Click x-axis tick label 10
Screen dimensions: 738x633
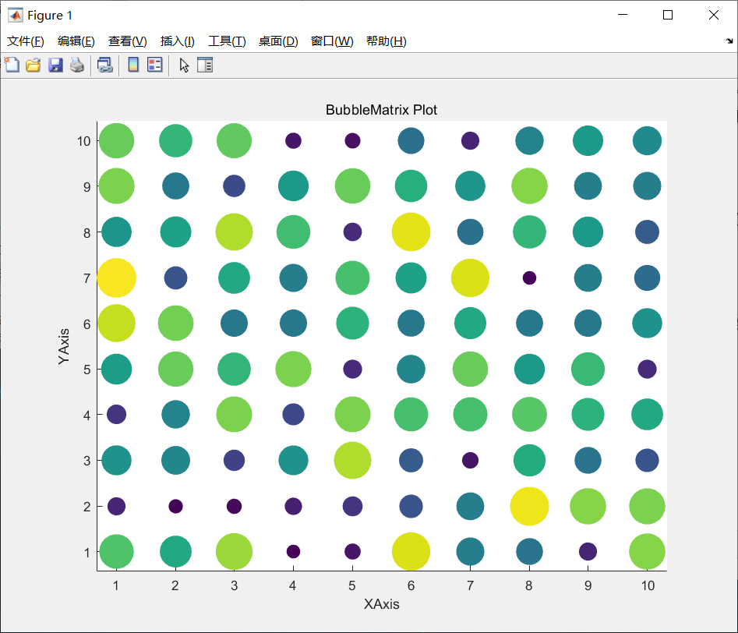coord(648,585)
